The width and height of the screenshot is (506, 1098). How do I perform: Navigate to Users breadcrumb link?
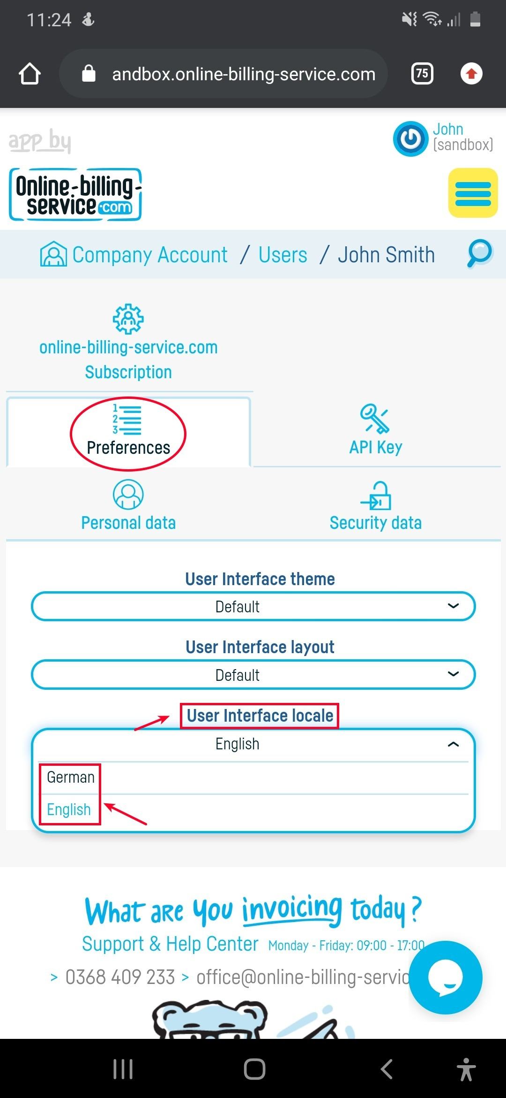(x=283, y=255)
